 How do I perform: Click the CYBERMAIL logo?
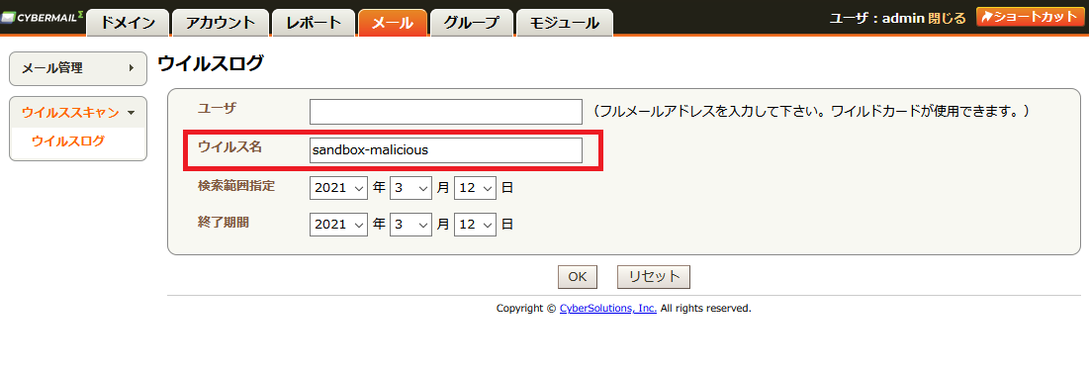pos(43,17)
